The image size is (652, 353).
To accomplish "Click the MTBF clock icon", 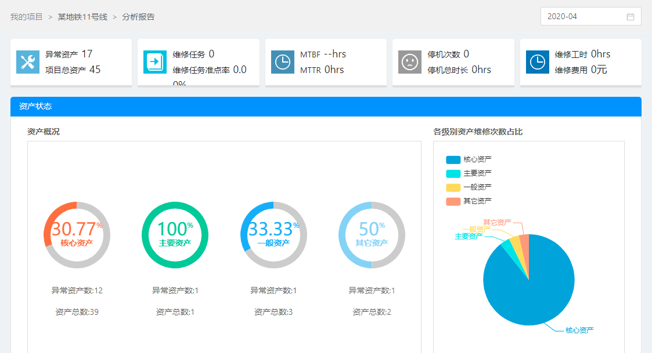I will pyautogui.click(x=283, y=62).
